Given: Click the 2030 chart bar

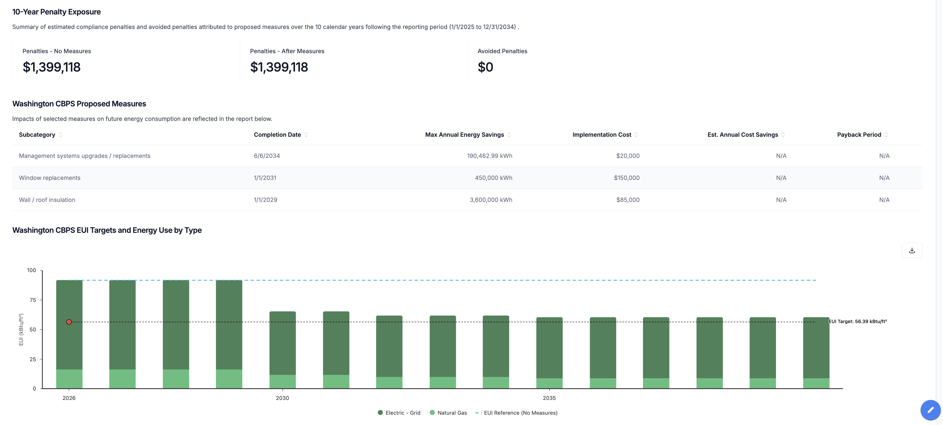Looking at the screenshot, I should (x=282, y=351).
